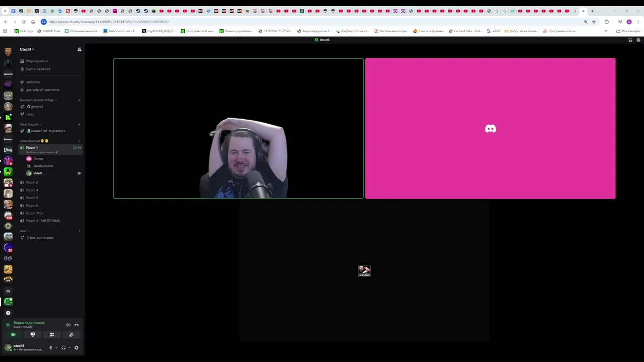The width and height of the screenshot is (644, 362).
Task: Add channel to General tryharder things category
Action: pos(79,100)
